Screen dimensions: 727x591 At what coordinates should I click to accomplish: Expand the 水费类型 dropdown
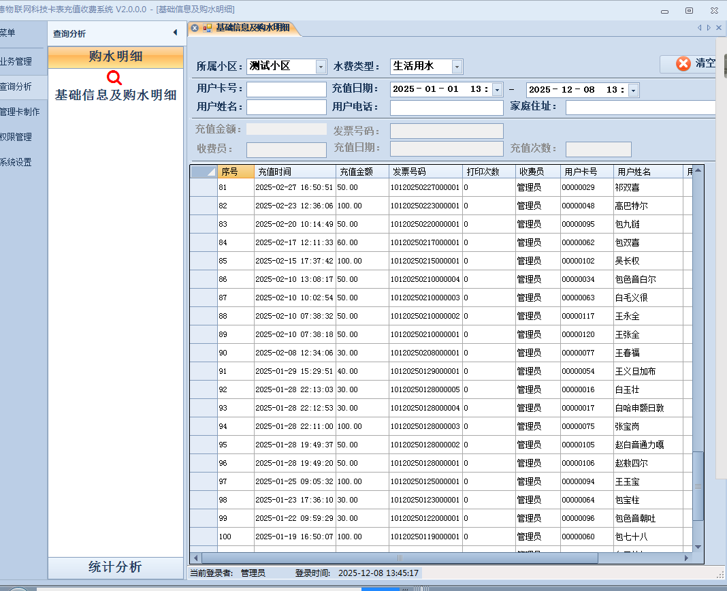point(457,67)
